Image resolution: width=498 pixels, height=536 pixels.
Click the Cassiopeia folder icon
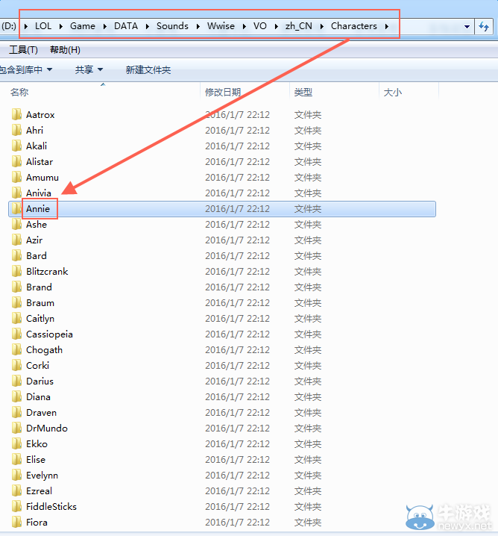16,334
